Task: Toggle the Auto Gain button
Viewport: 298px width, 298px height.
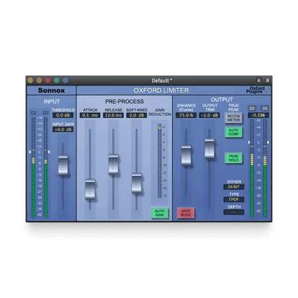Action: pos(160,213)
